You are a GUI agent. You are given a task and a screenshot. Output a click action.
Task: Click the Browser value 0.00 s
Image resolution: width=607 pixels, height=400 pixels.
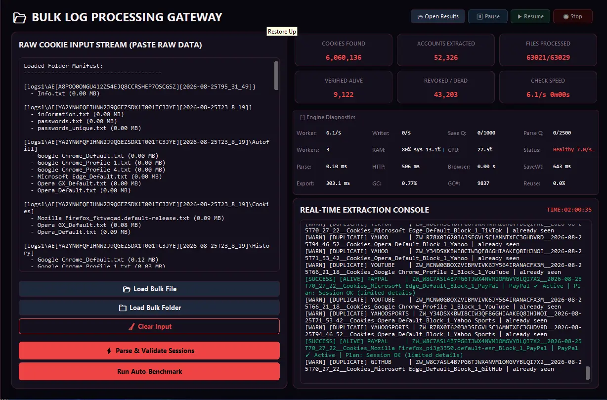click(486, 167)
